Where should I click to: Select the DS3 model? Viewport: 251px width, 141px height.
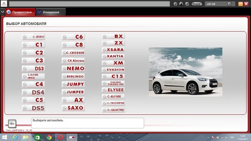click(33, 69)
